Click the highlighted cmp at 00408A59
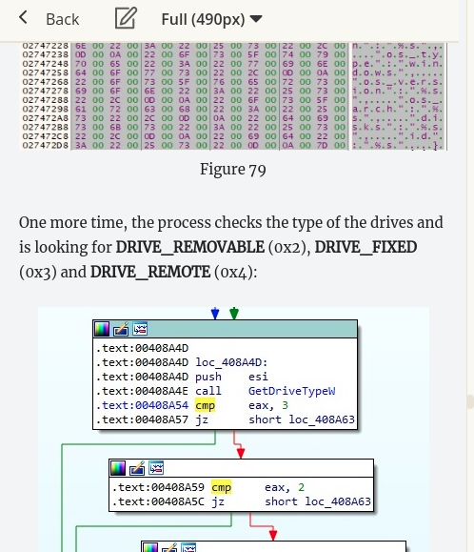Image resolution: width=474 pixels, height=552 pixels. (222, 487)
